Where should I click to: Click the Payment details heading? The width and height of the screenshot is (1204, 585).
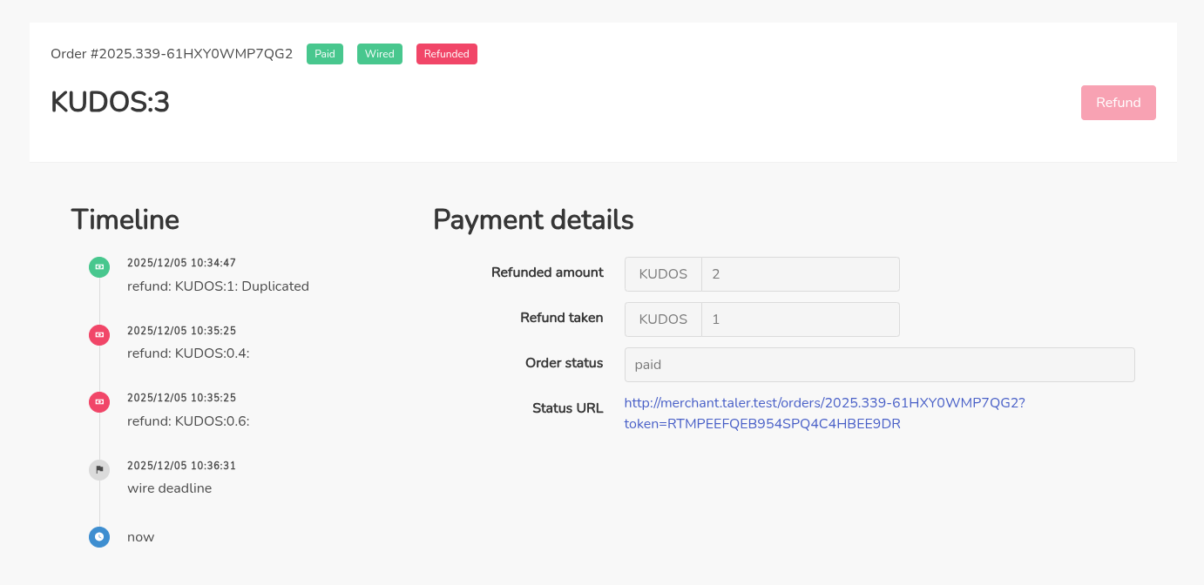(x=533, y=219)
